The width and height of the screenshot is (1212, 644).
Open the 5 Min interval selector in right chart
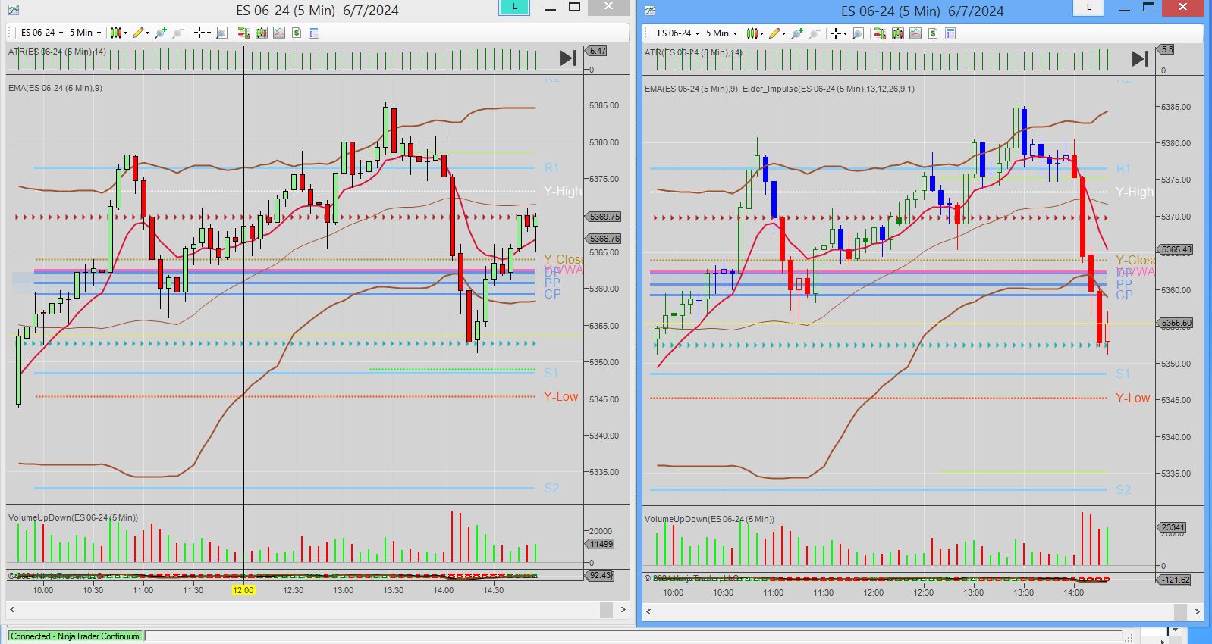[721, 33]
